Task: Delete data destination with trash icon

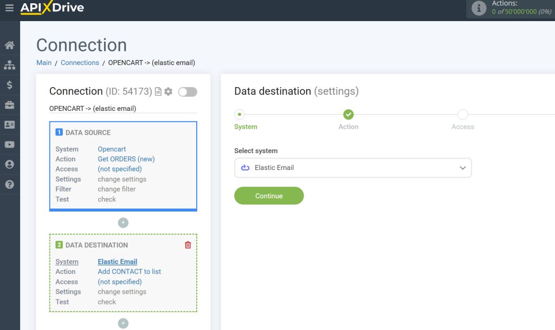Action: pyautogui.click(x=188, y=245)
